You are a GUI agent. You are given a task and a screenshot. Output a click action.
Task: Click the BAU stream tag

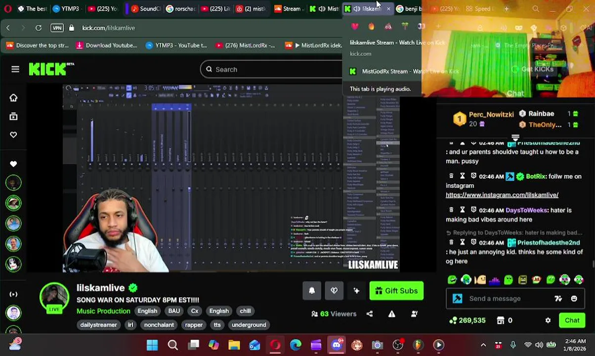point(174,311)
